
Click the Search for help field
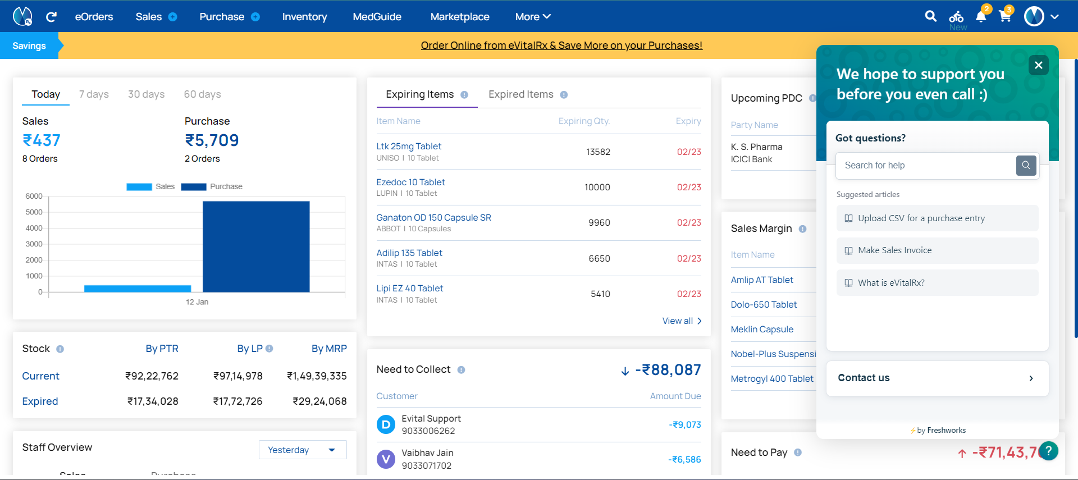pos(926,166)
